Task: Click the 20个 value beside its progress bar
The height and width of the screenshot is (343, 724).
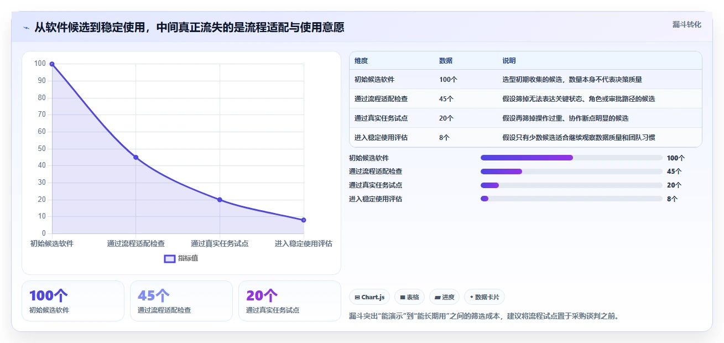Action: 674,185
